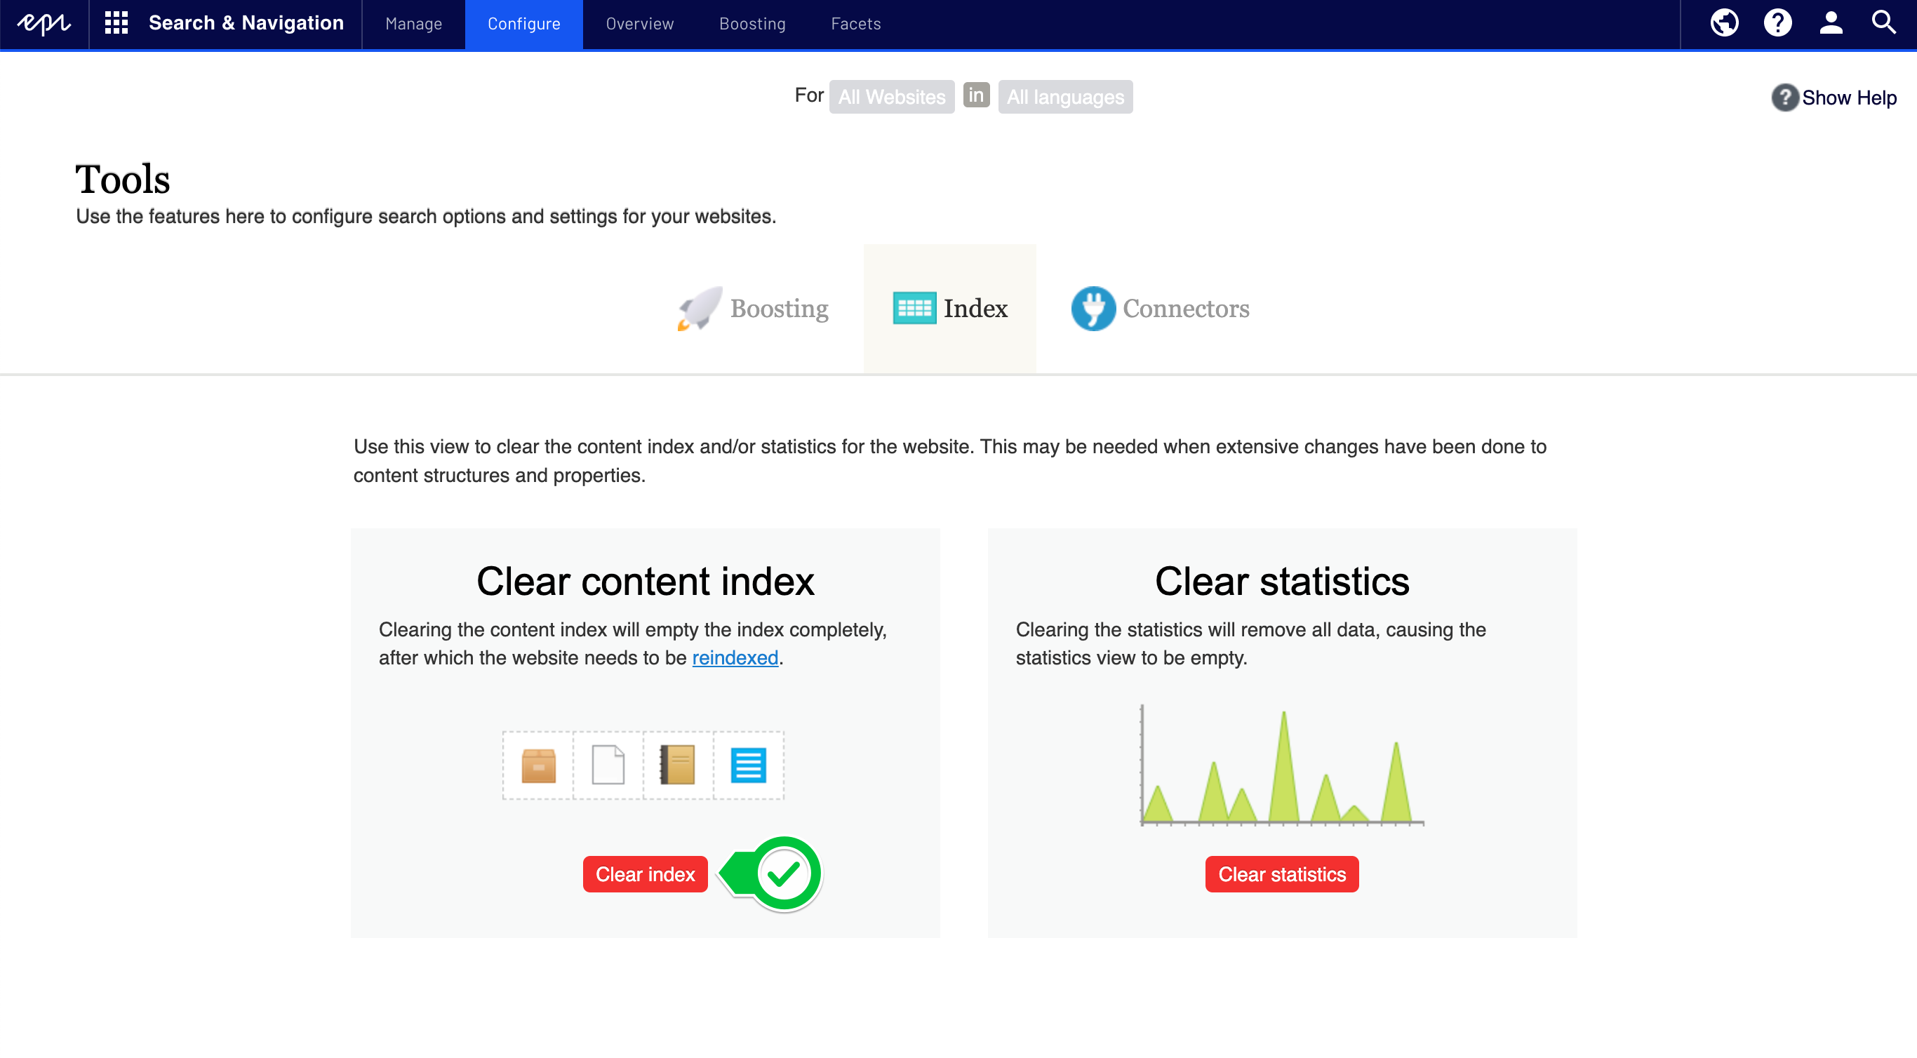This screenshot has width=1917, height=1058.
Task: Open Facets in the top navigation
Action: pyautogui.click(x=856, y=24)
